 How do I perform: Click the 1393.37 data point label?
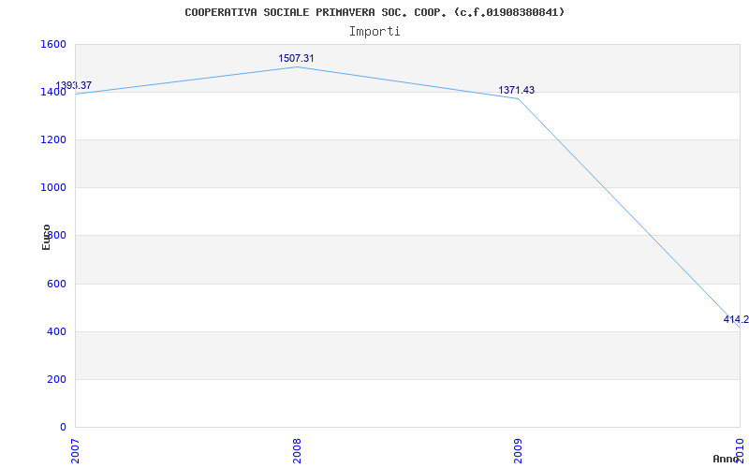(73, 85)
